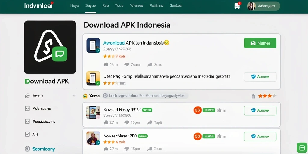The image size is (308, 154).
Task: Click the green tag beside NowserMasar PPO
Action: (x=143, y=136)
